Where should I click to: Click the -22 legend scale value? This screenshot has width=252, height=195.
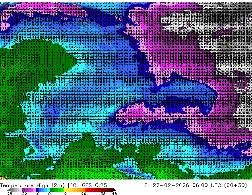tap(23, 193)
